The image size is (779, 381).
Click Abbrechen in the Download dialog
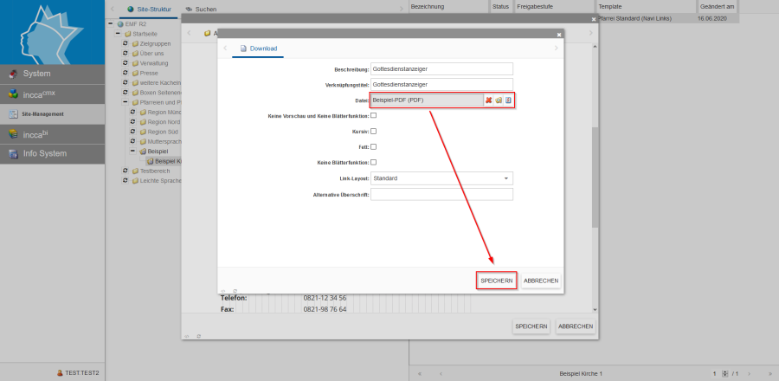point(541,281)
